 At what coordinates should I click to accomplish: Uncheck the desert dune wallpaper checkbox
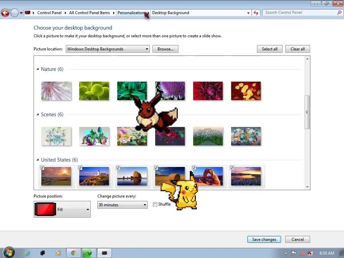[156, 168]
